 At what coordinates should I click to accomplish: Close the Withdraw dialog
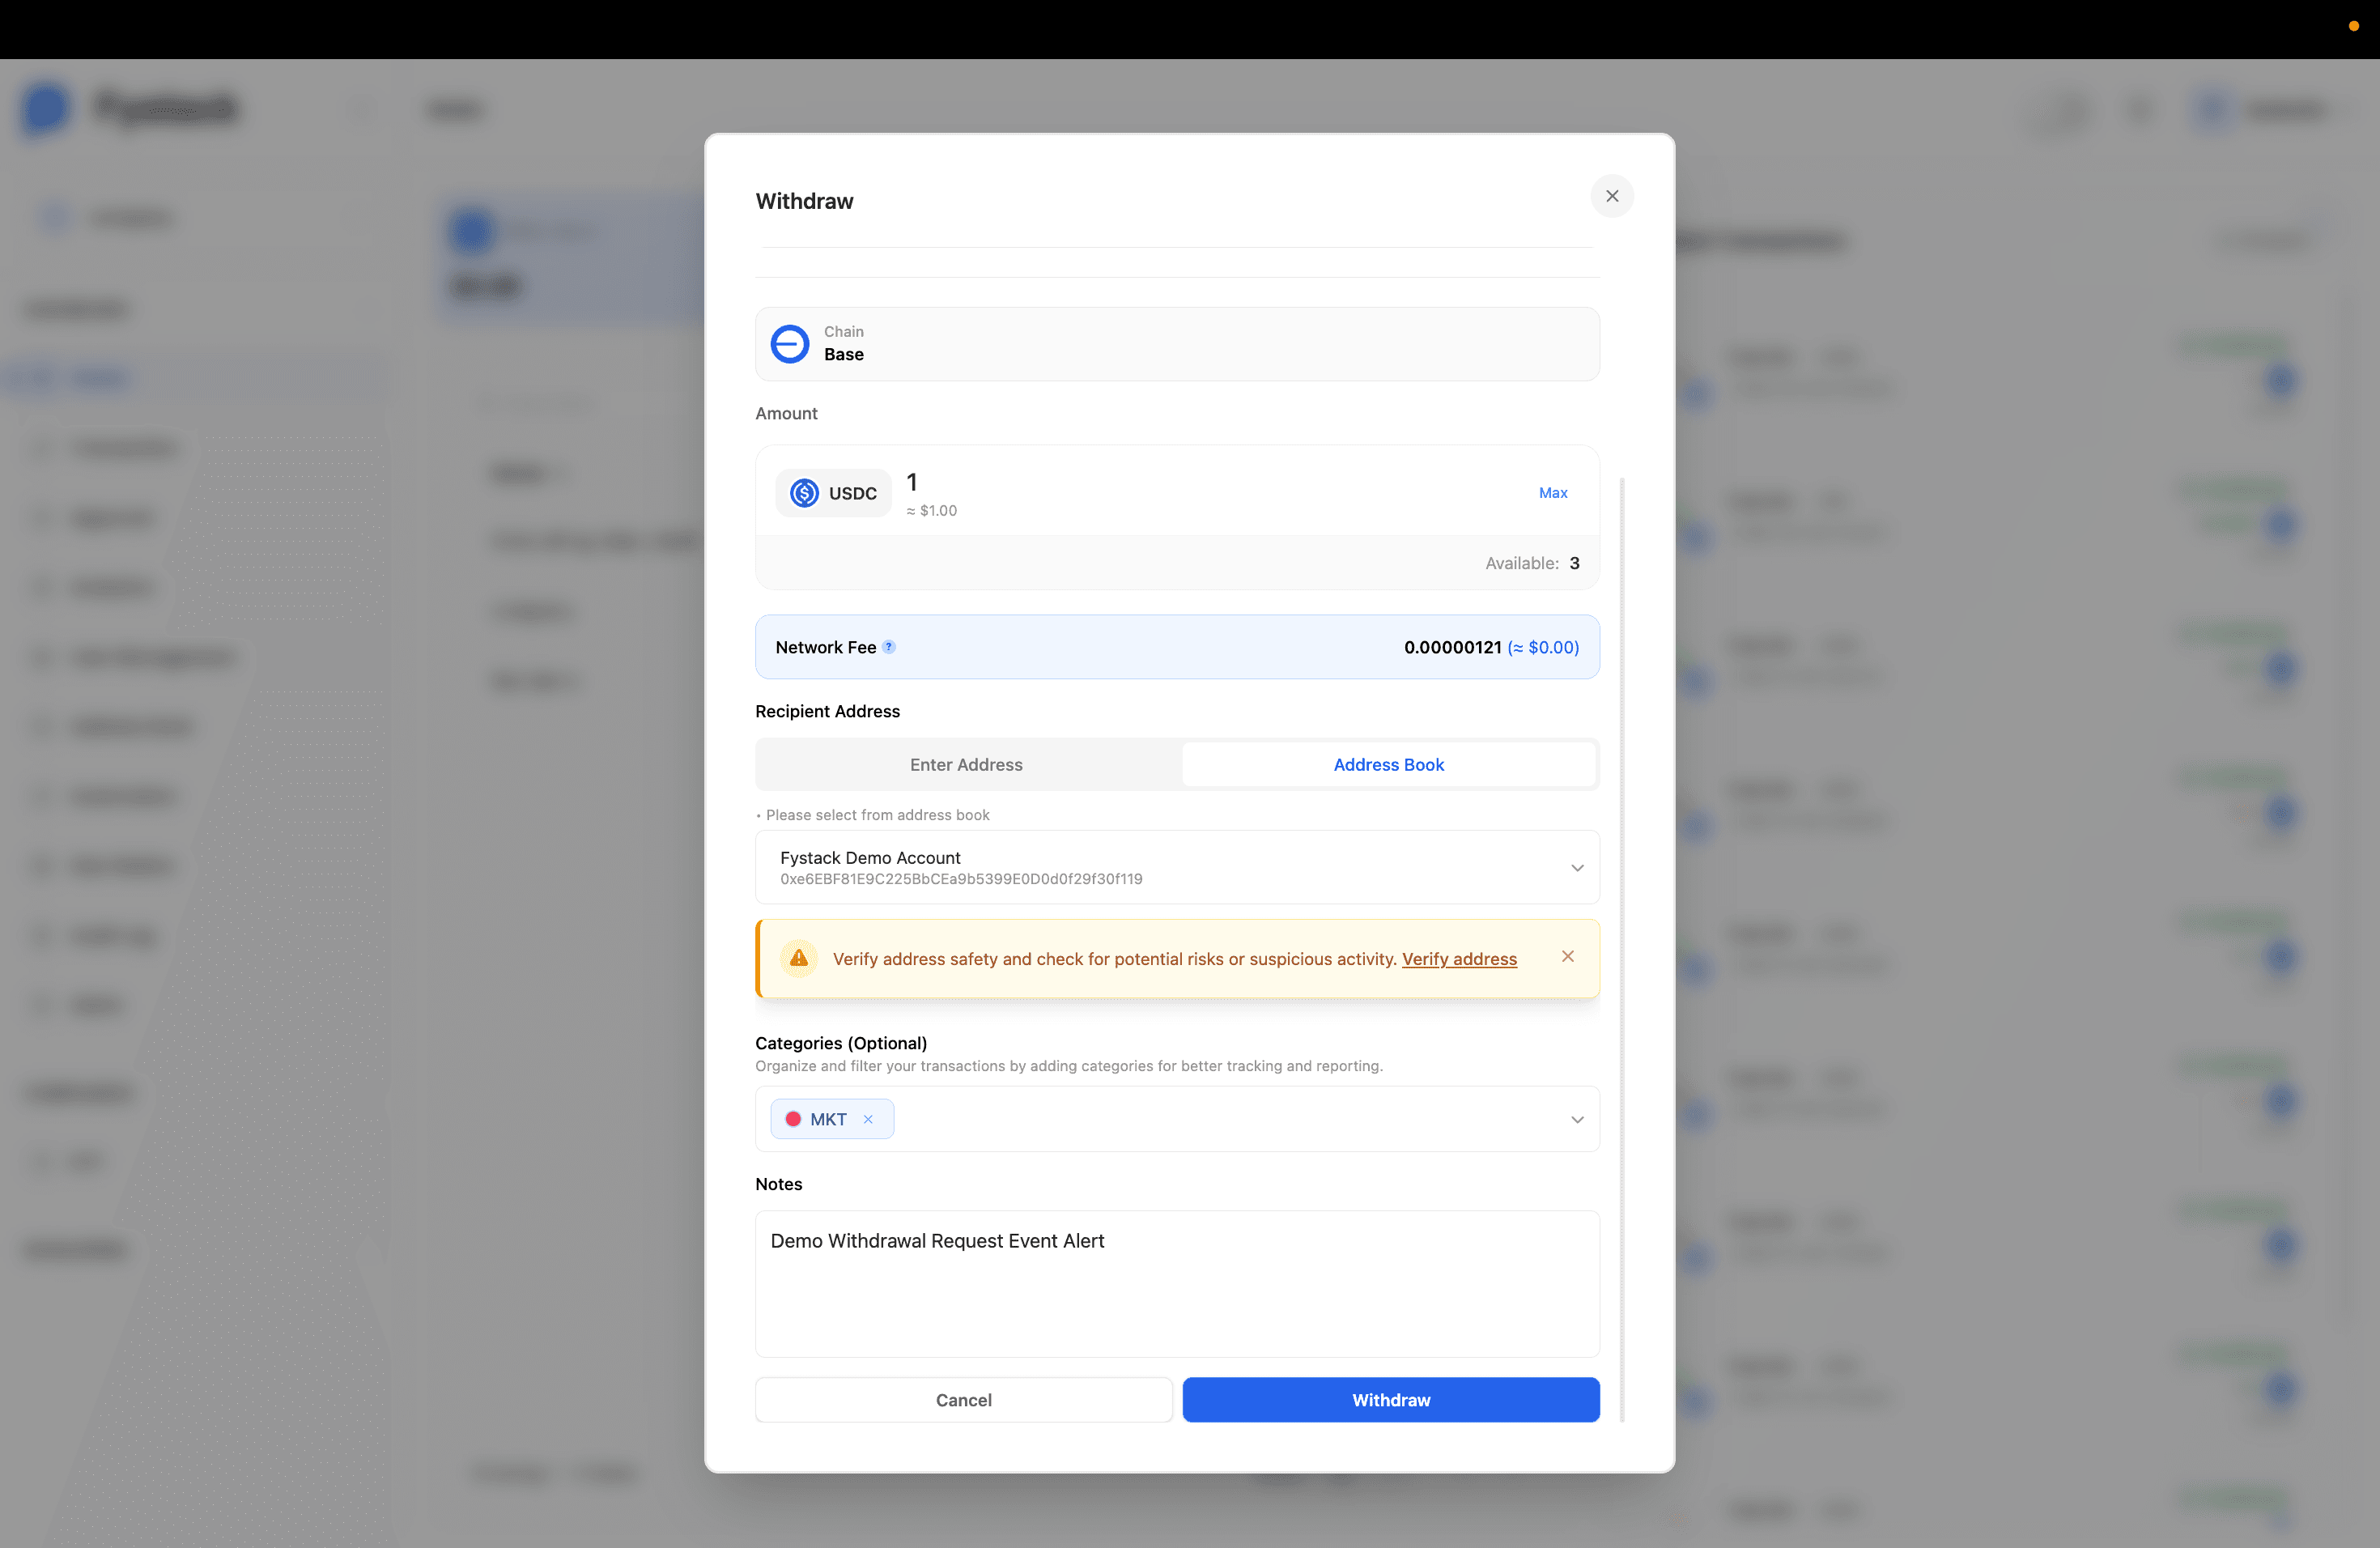coord(1612,196)
